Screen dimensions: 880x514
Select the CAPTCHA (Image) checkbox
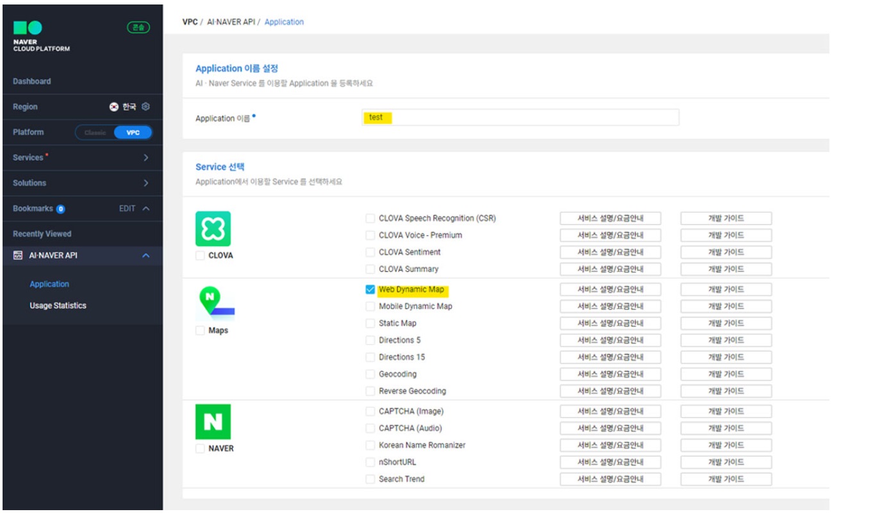coord(370,411)
